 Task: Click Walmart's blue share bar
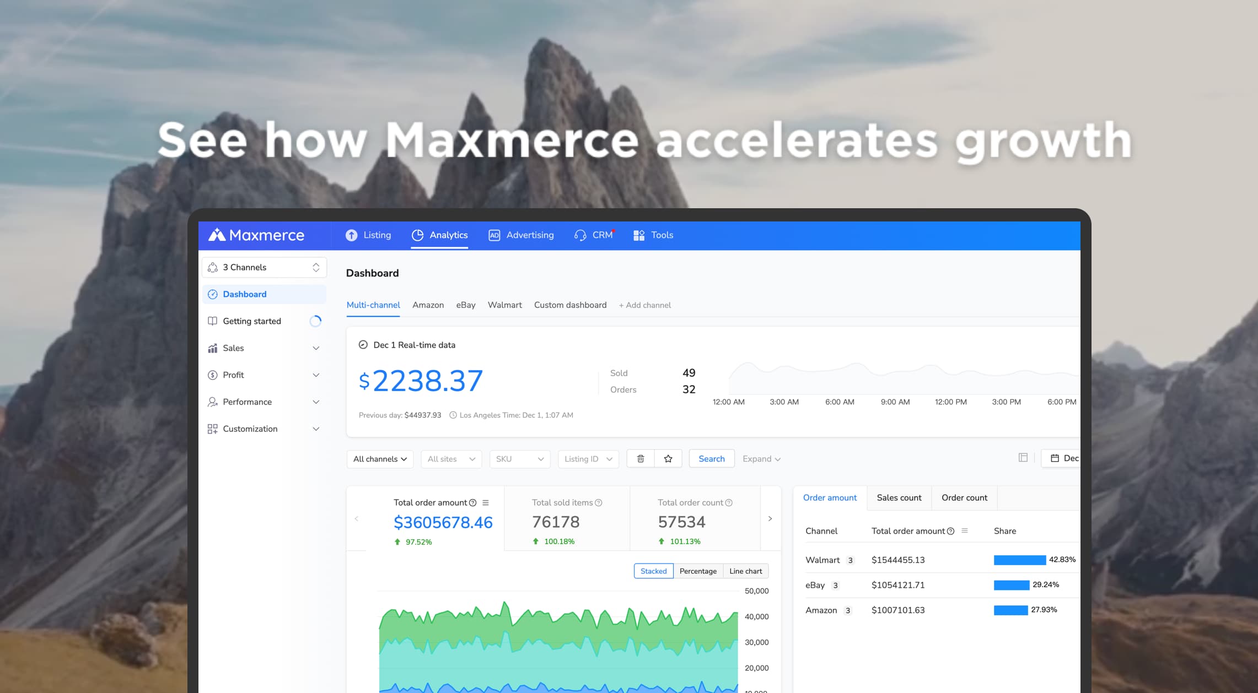coord(1019,560)
